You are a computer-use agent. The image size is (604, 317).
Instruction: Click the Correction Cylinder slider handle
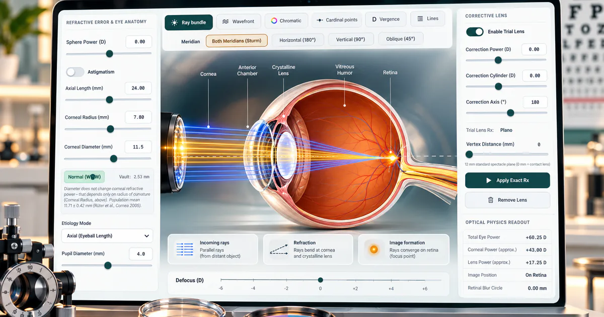(x=498, y=86)
